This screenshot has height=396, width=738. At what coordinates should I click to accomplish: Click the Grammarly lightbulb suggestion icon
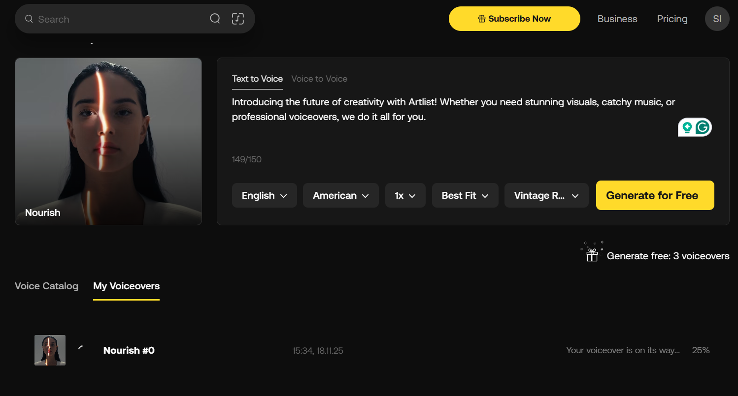click(687, 128)
